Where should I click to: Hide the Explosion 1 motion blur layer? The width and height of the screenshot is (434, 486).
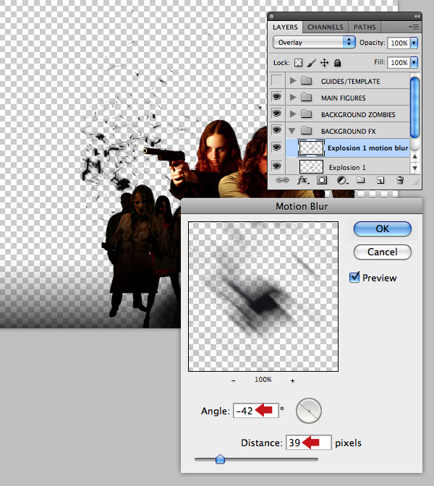(x=276, y=148)
